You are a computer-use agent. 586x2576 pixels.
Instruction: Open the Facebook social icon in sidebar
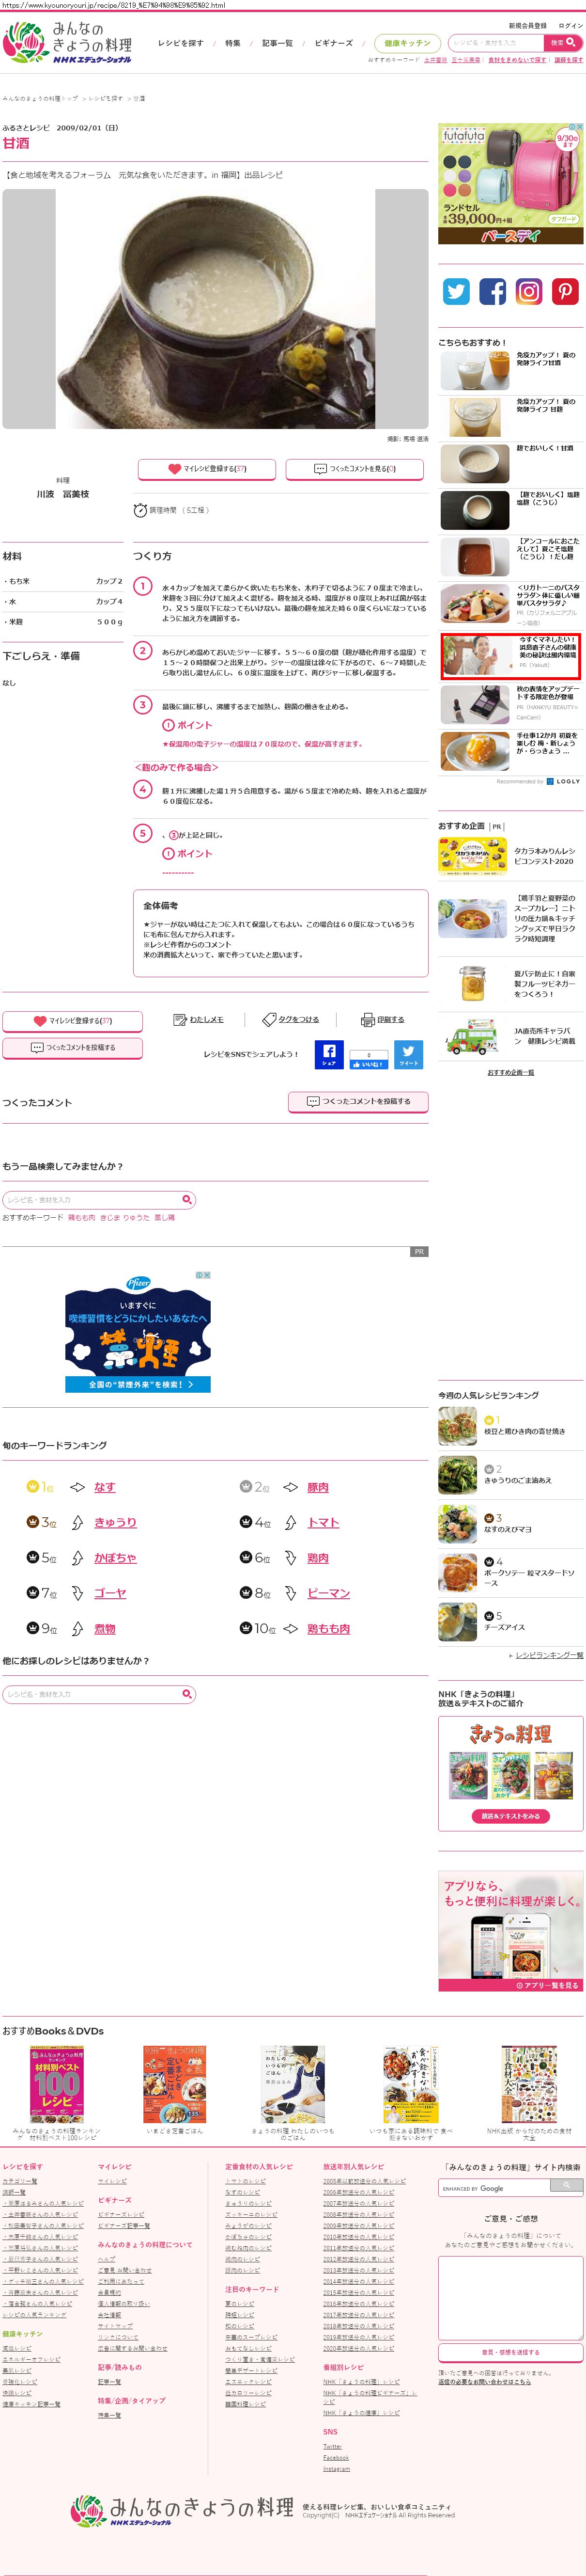492,291
